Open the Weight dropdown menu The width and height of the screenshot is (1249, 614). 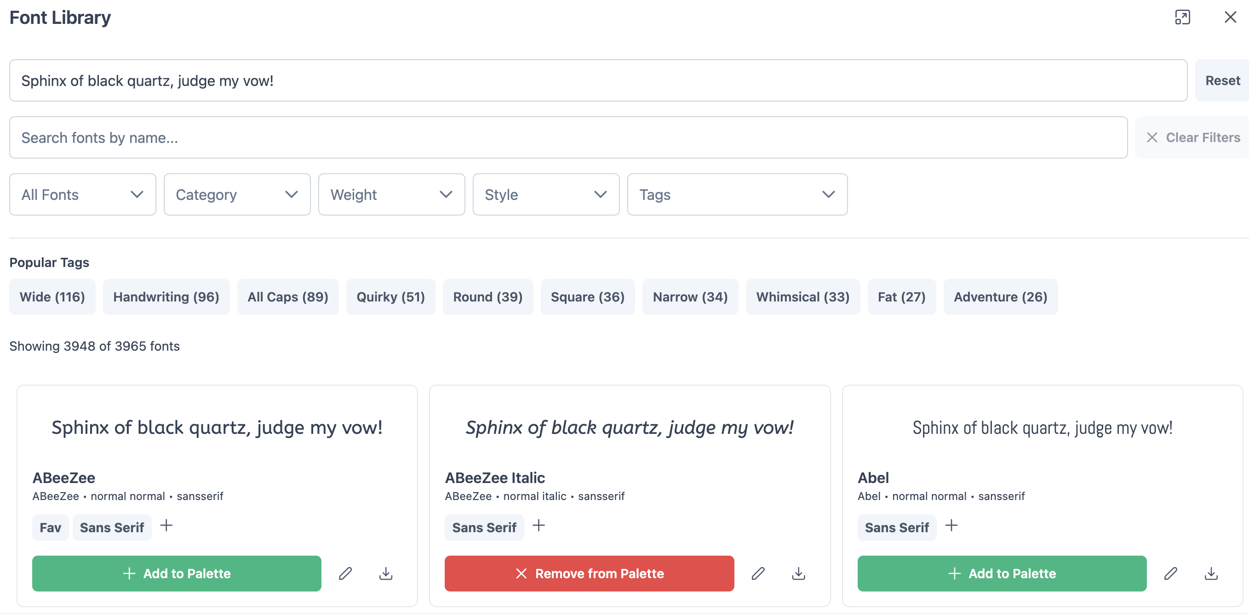click(391, 194)
